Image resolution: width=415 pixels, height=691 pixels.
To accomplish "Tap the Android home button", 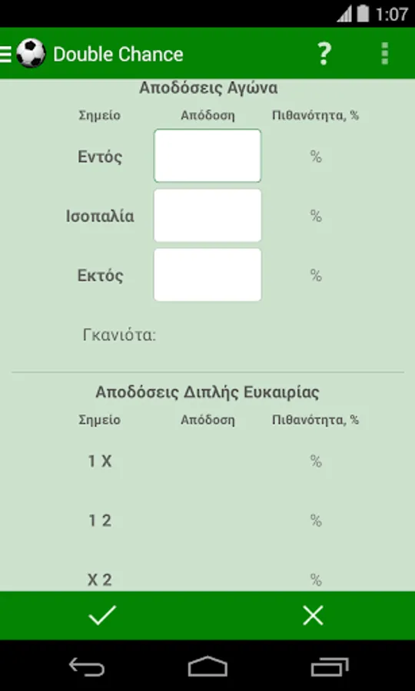I will (207, 666).
